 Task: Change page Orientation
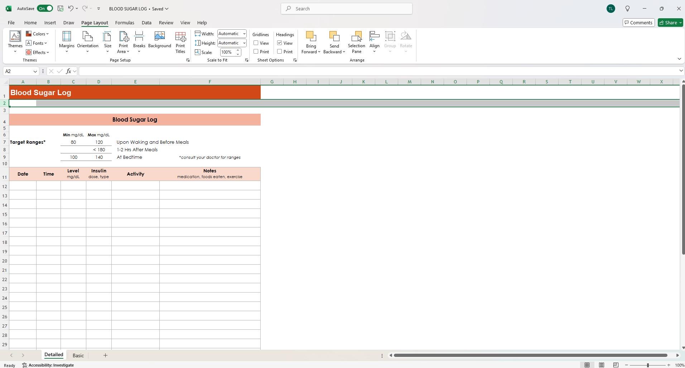pos(87,42)
